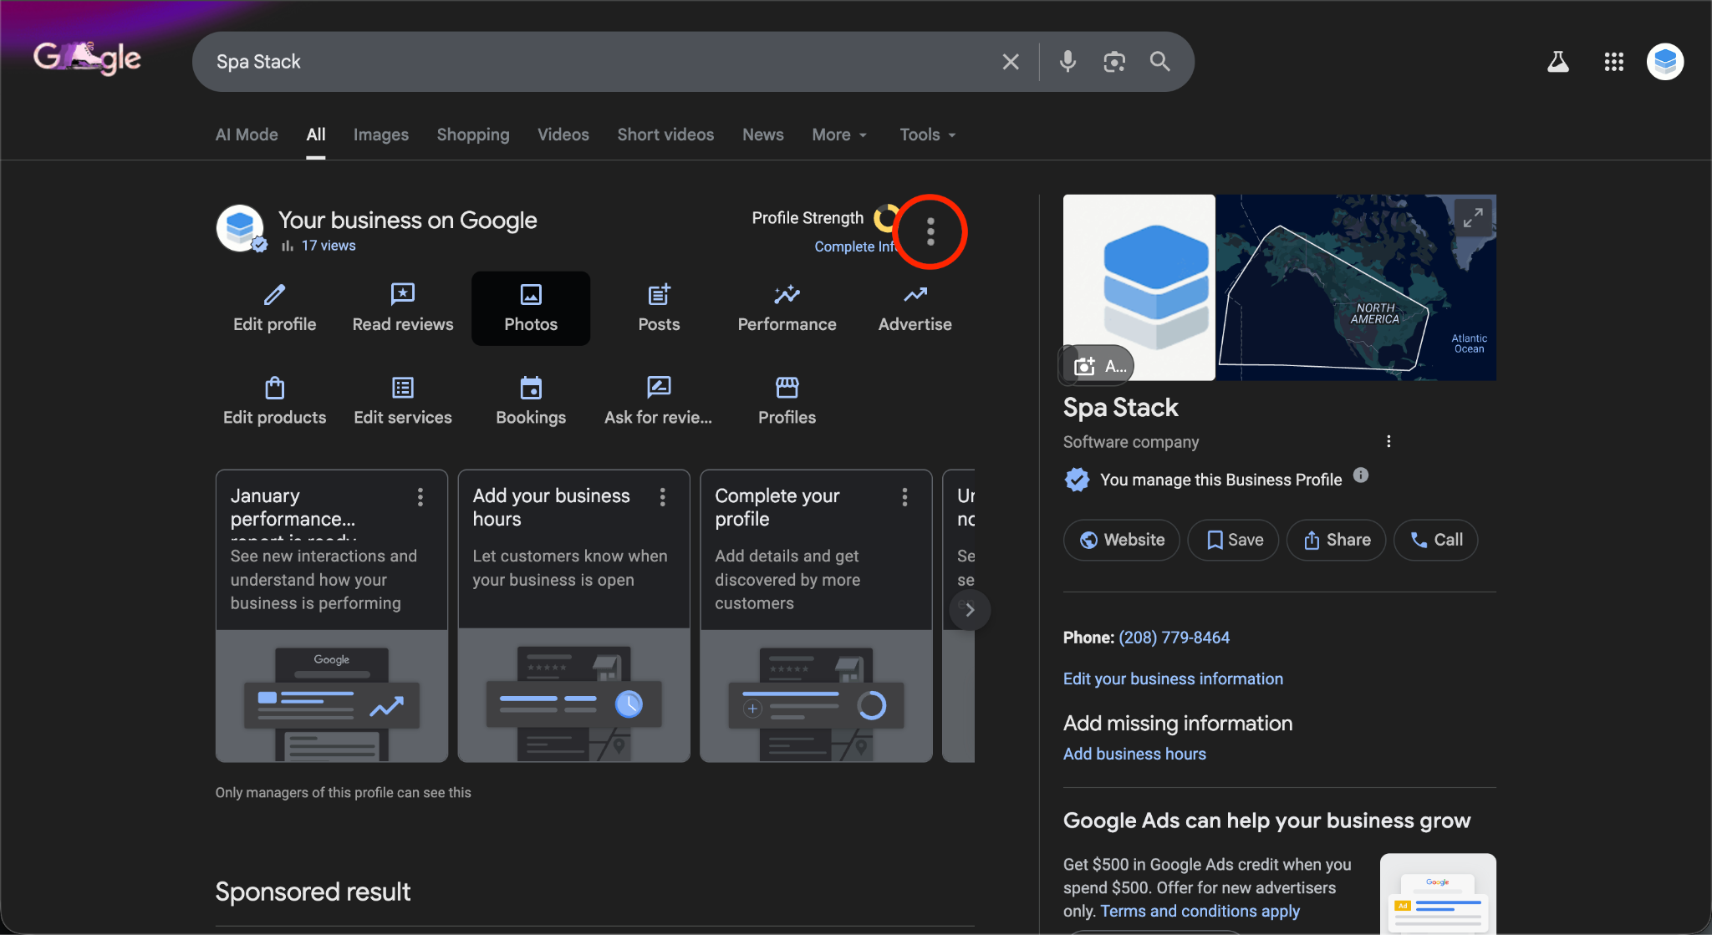Open the Posts icon
This screenshot has height=935, width=1712.
pos(659,294)
